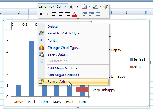Click the shape outline pencil icon
This screenshot has height=109, width=153.
[95, 7]
